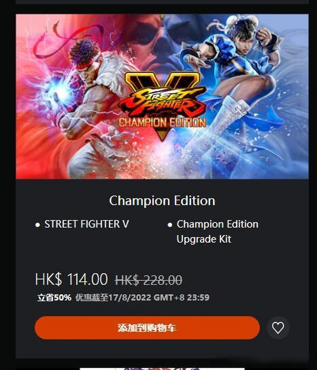Click the offer end date 17/8/2022 text

pyautogui.click(x=130, y=297)
